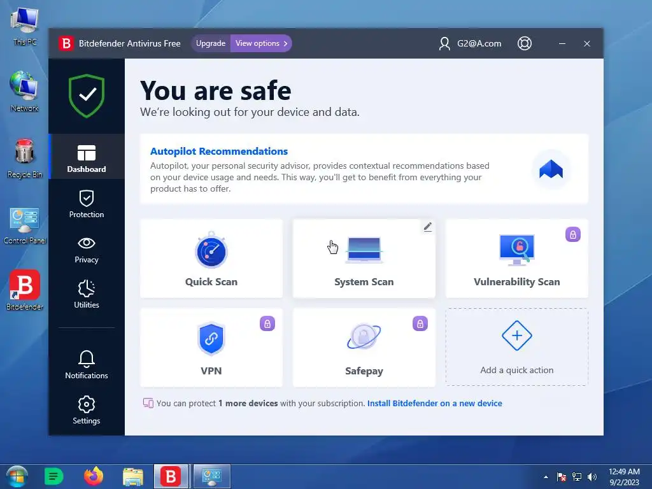Click the System Scan laptop icon
Image resolution: width=652 pixels, height=489 pixels.
coord(364,250)
